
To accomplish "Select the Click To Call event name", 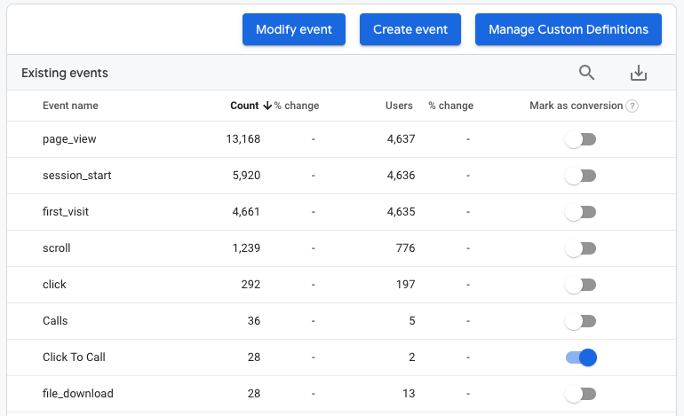I will point(74,357).
